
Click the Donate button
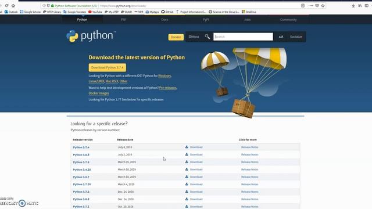click(176, 37)
